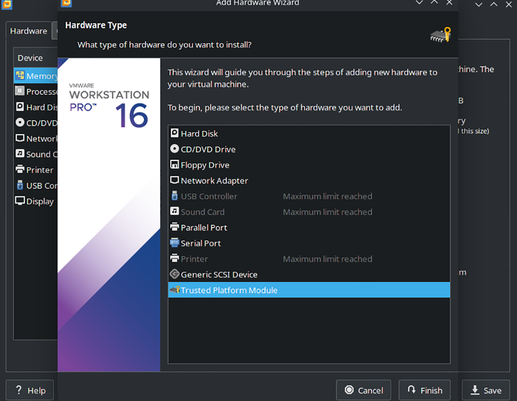The image size is (517, 401).
Task: Click the USB Controller icon in the Device list
Action: pos(20,185)
